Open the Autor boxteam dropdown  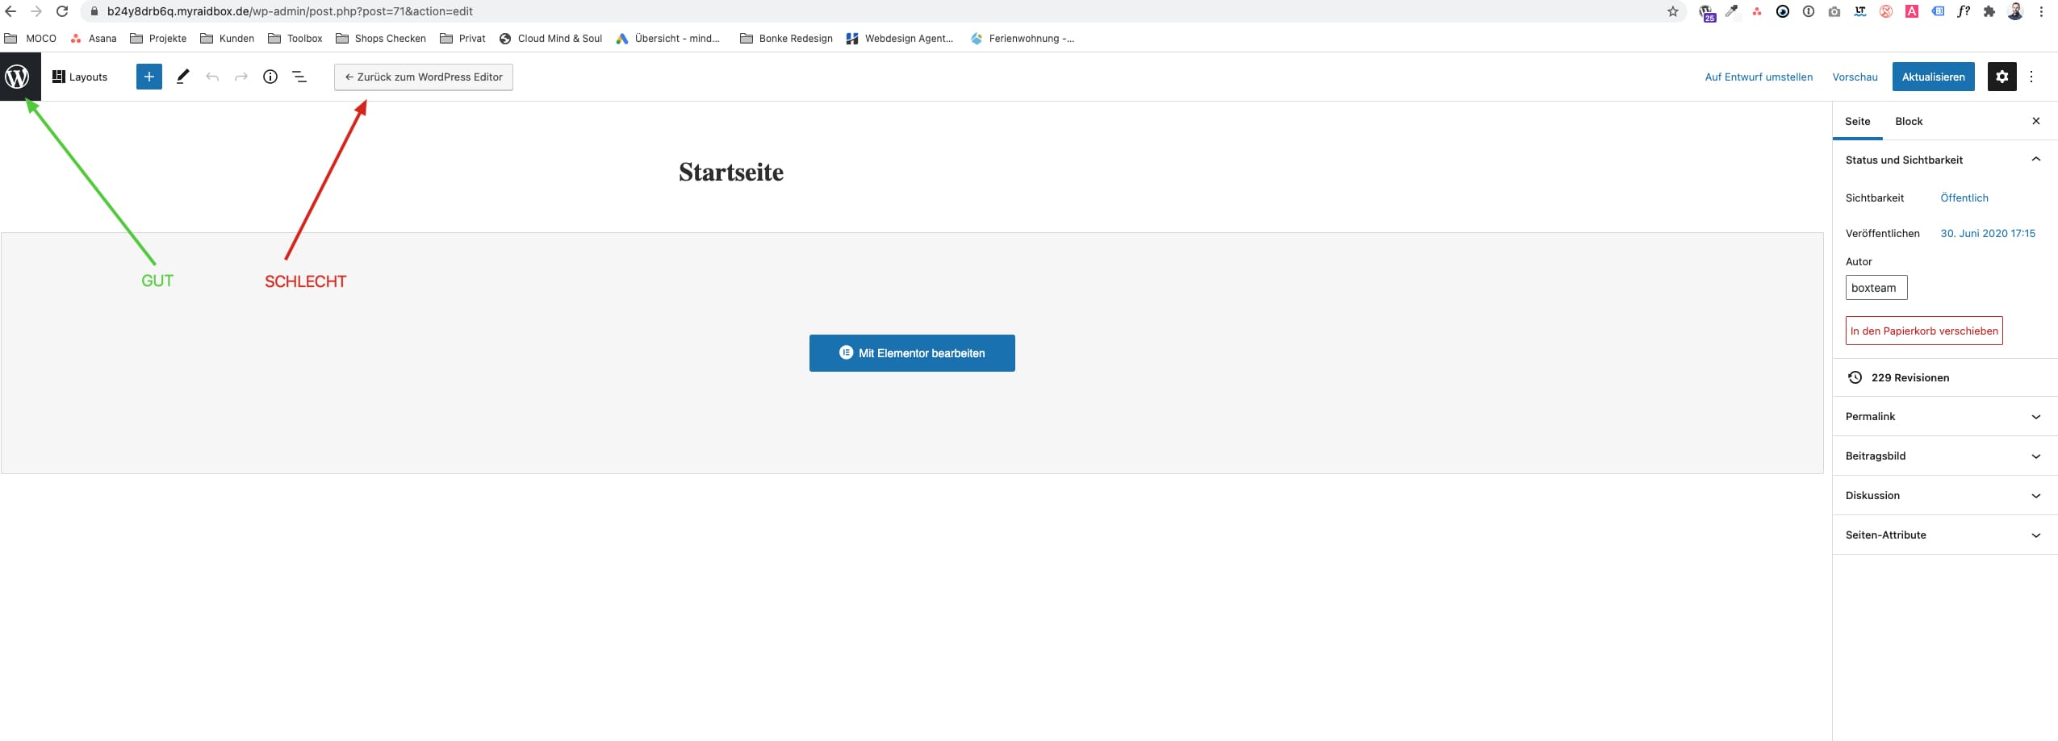[x=1876, y=288]
